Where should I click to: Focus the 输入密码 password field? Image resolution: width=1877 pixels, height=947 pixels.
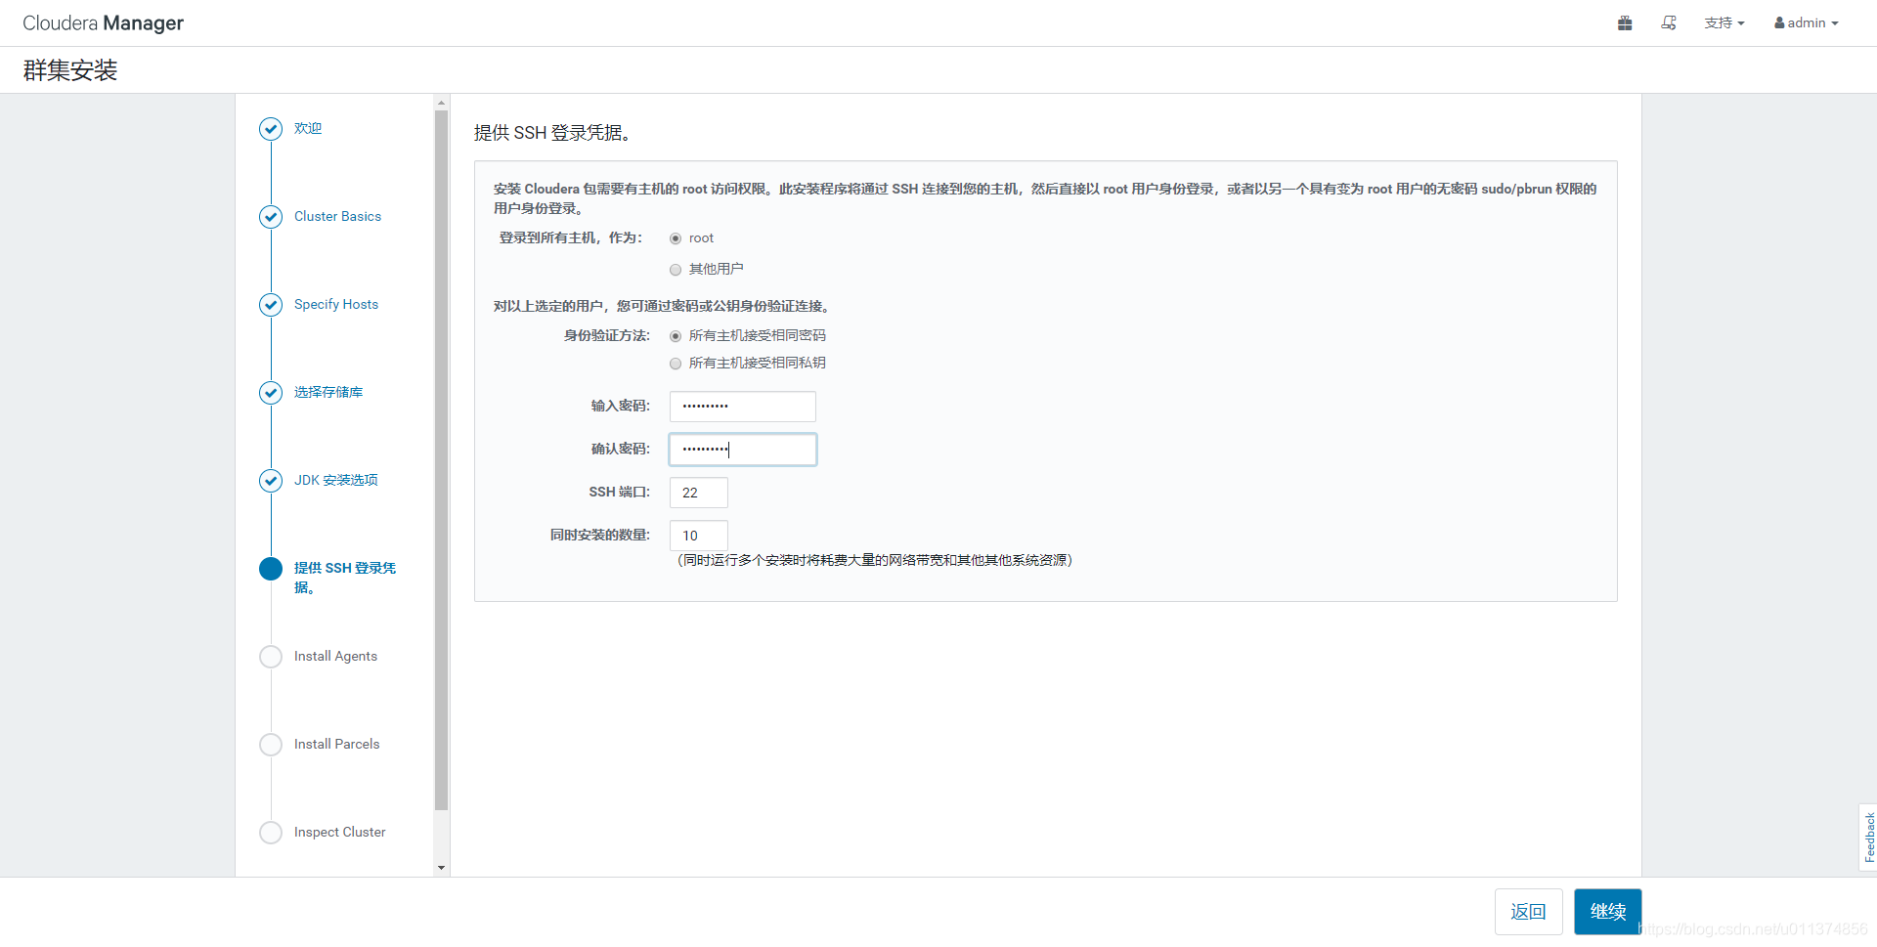(743, 407)
